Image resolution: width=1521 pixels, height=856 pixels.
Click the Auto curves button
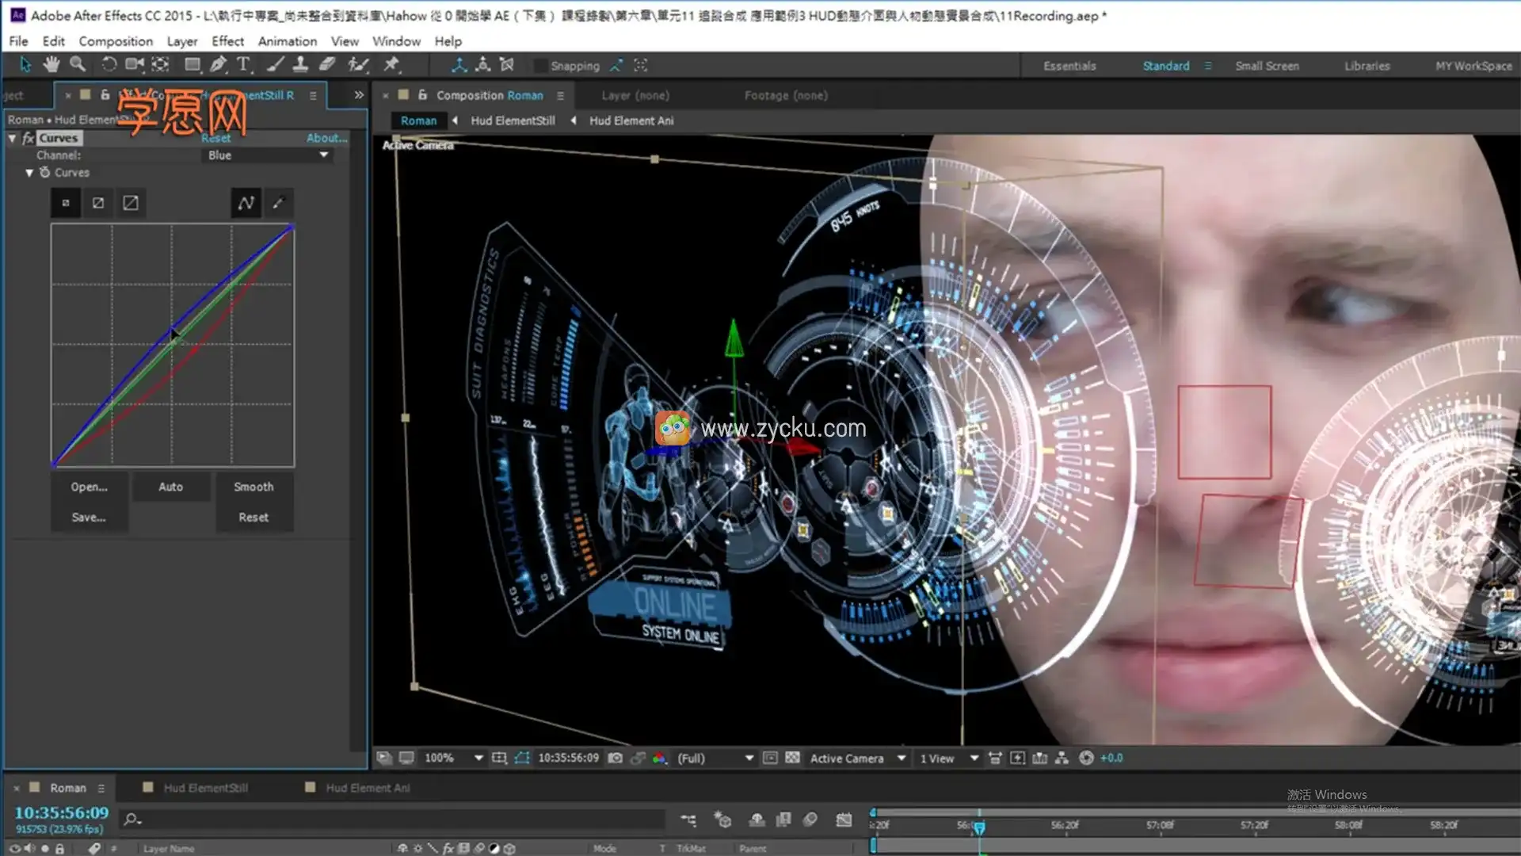click(x=170, y=487)
